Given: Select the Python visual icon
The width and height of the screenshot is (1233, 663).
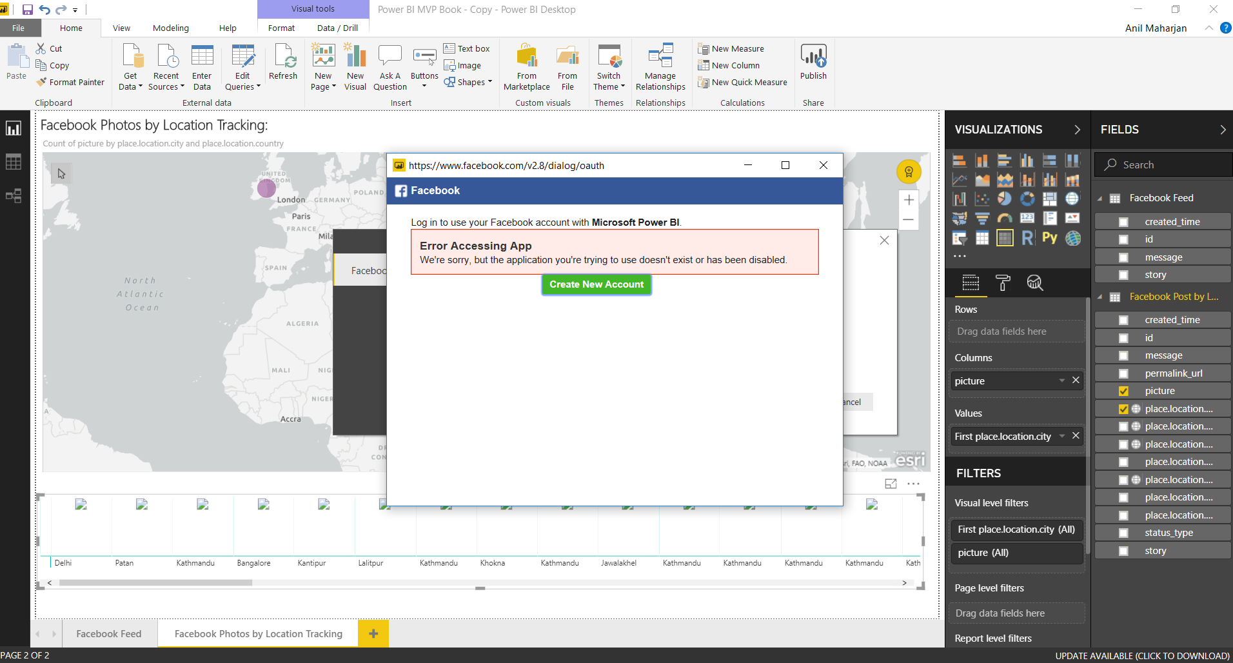Looking at the screenshot, I should [1050, 238].
